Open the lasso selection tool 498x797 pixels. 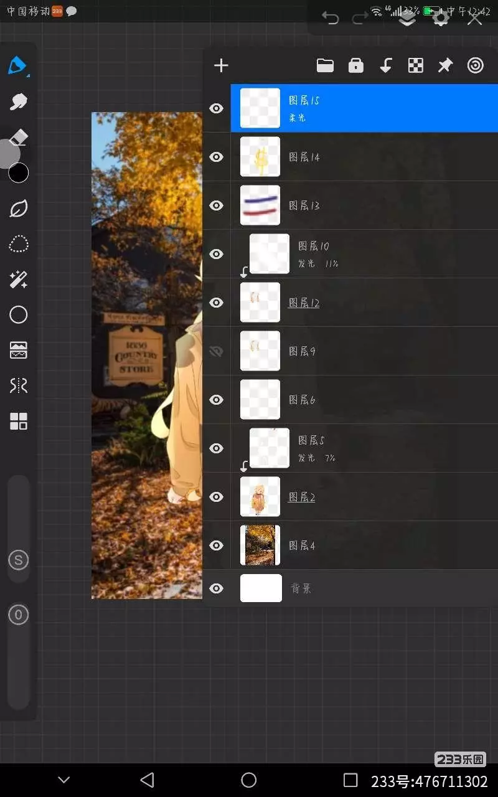coord(18,244)
